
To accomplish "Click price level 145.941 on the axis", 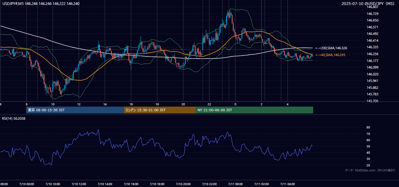I will pos(372,81).
